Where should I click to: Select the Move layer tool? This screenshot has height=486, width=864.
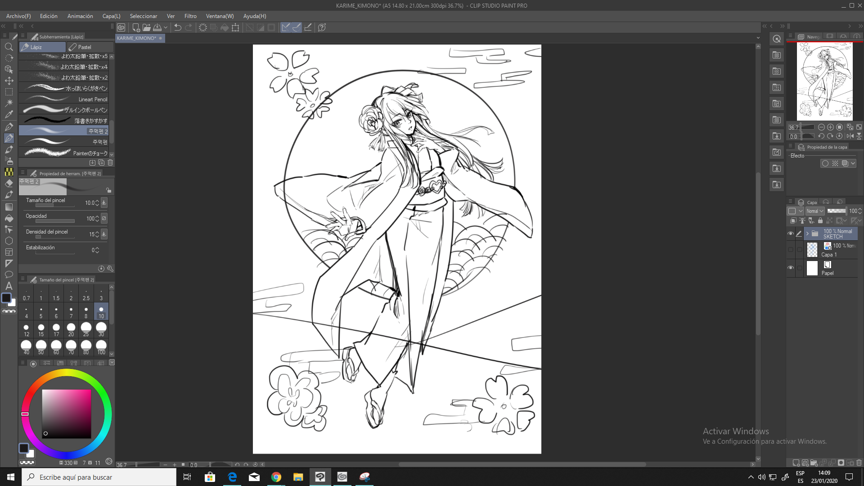[x=9, y=81]
